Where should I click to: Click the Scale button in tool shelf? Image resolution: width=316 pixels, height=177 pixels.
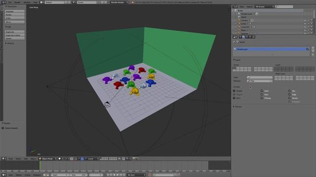(15, 18)
